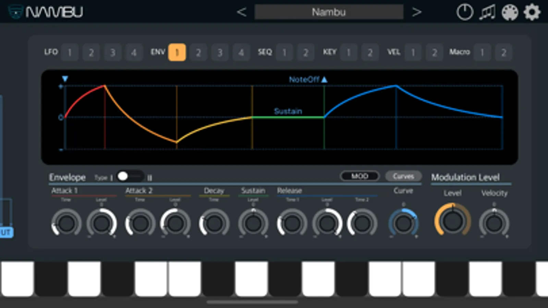Open the MIDI connector icon
The height and width of the screenshot is (308, 548).
click(x=510, y=13)
